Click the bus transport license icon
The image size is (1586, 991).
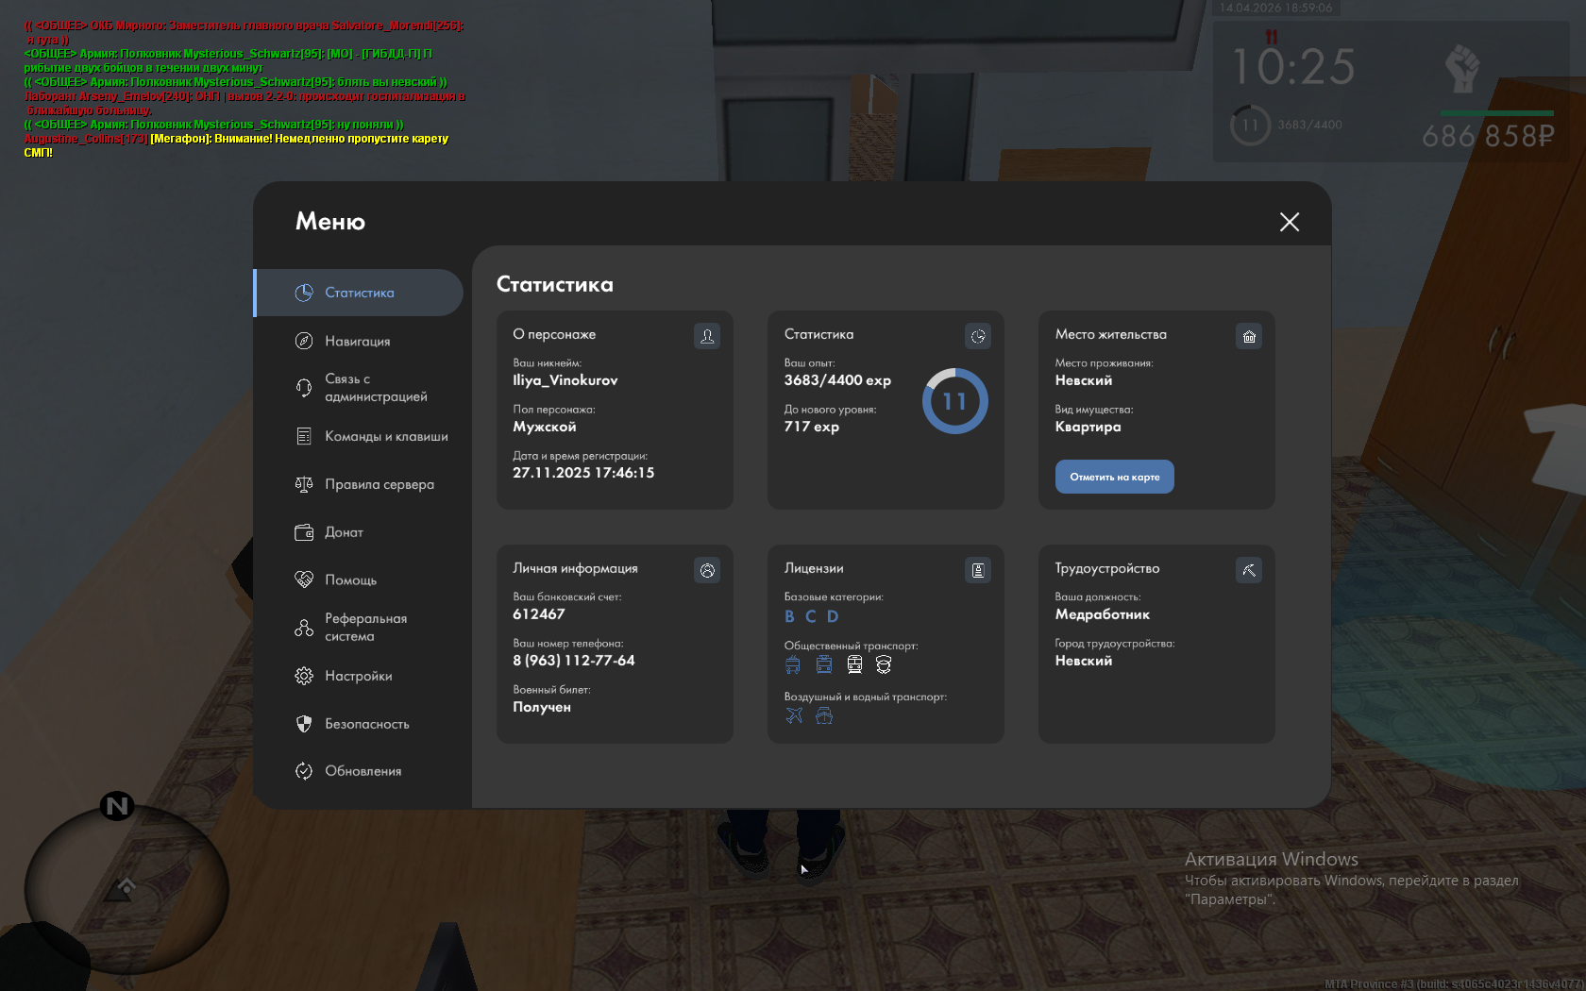point(793,664)
